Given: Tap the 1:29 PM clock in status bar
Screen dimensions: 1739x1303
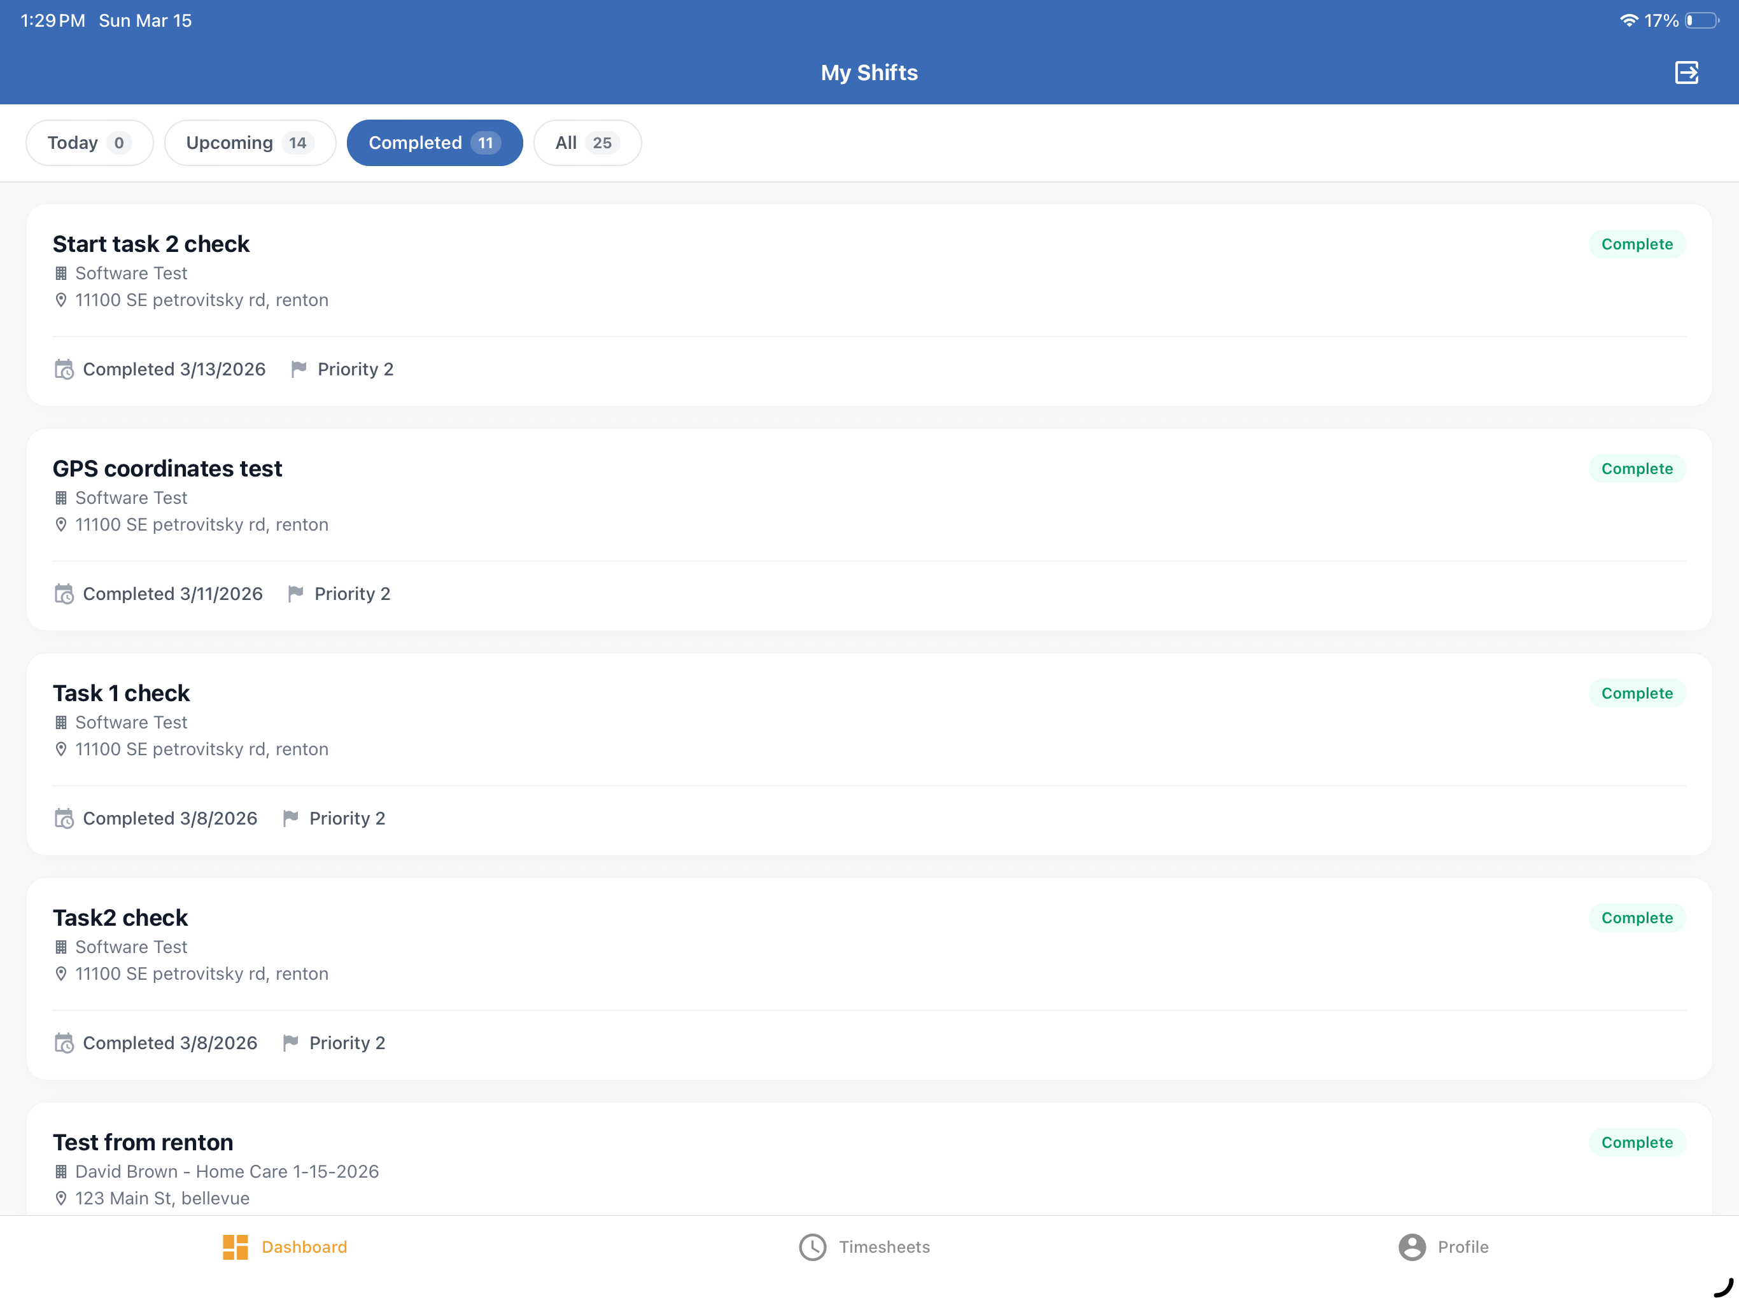Looking at the screenshot, I should (x=52, y=20).
